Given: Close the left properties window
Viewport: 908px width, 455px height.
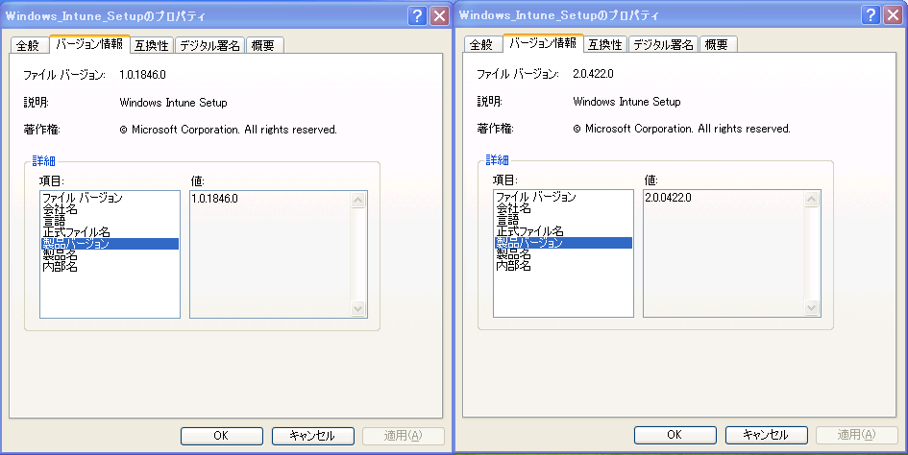Looking at the screenshot, I should pos(440,15).
